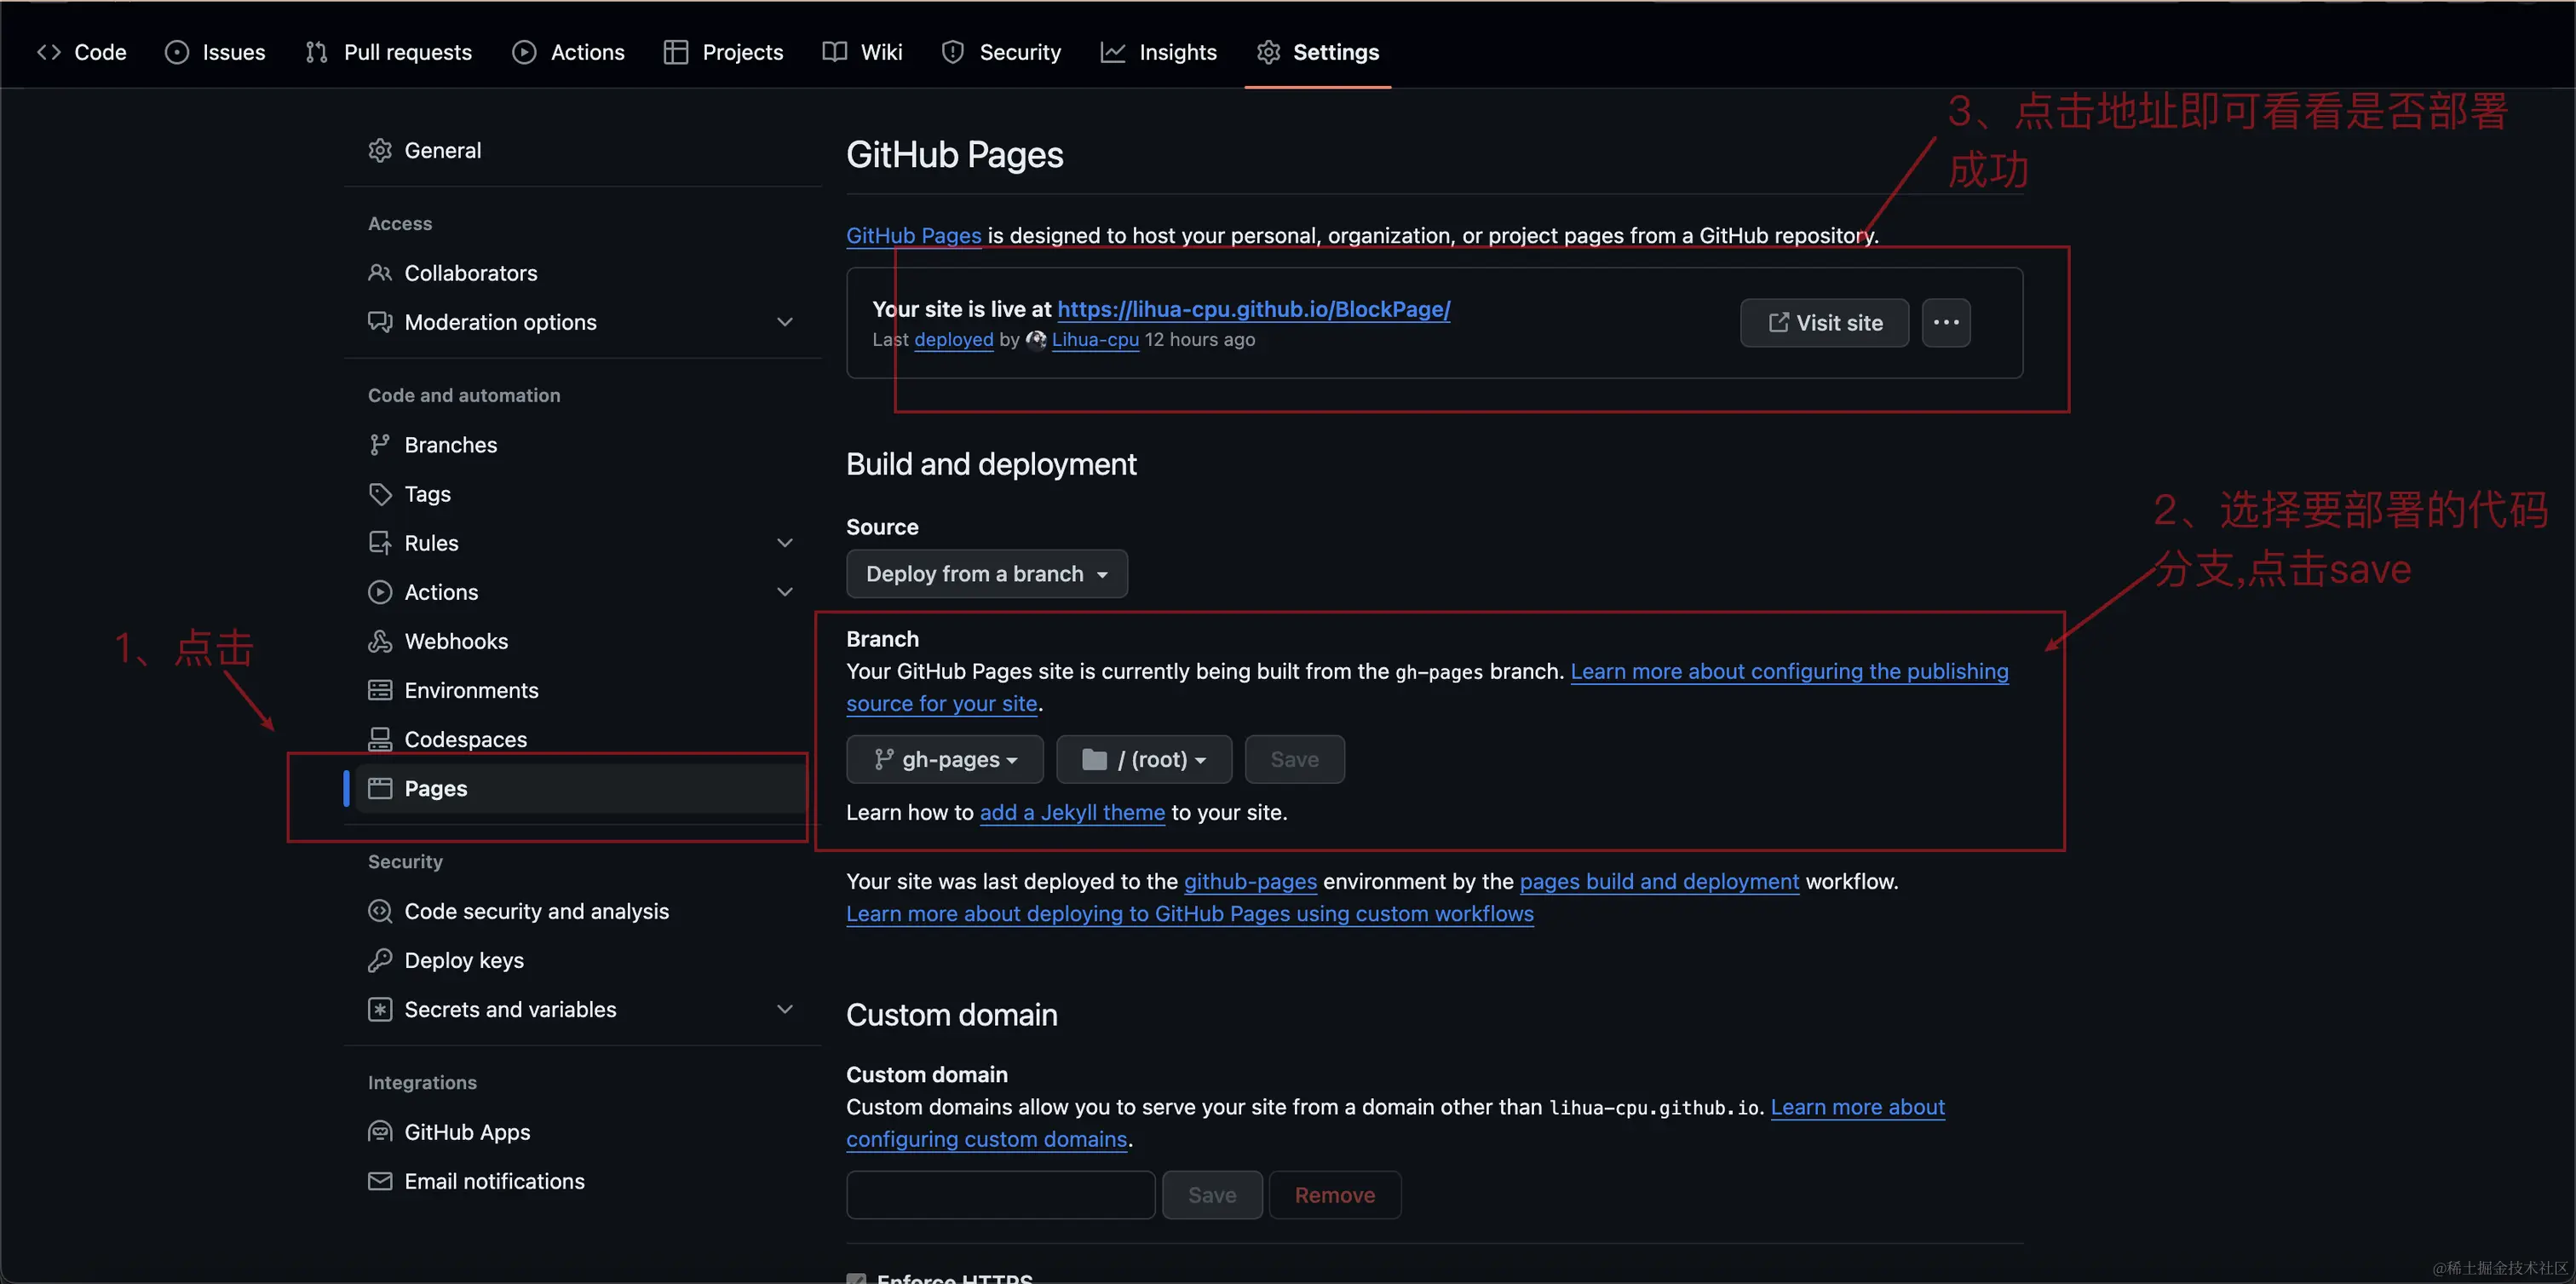Enable the Enforce HTTPS checkbox
The width and height of the screenshot is (2576, 1284).
[x=856, y=1279]
